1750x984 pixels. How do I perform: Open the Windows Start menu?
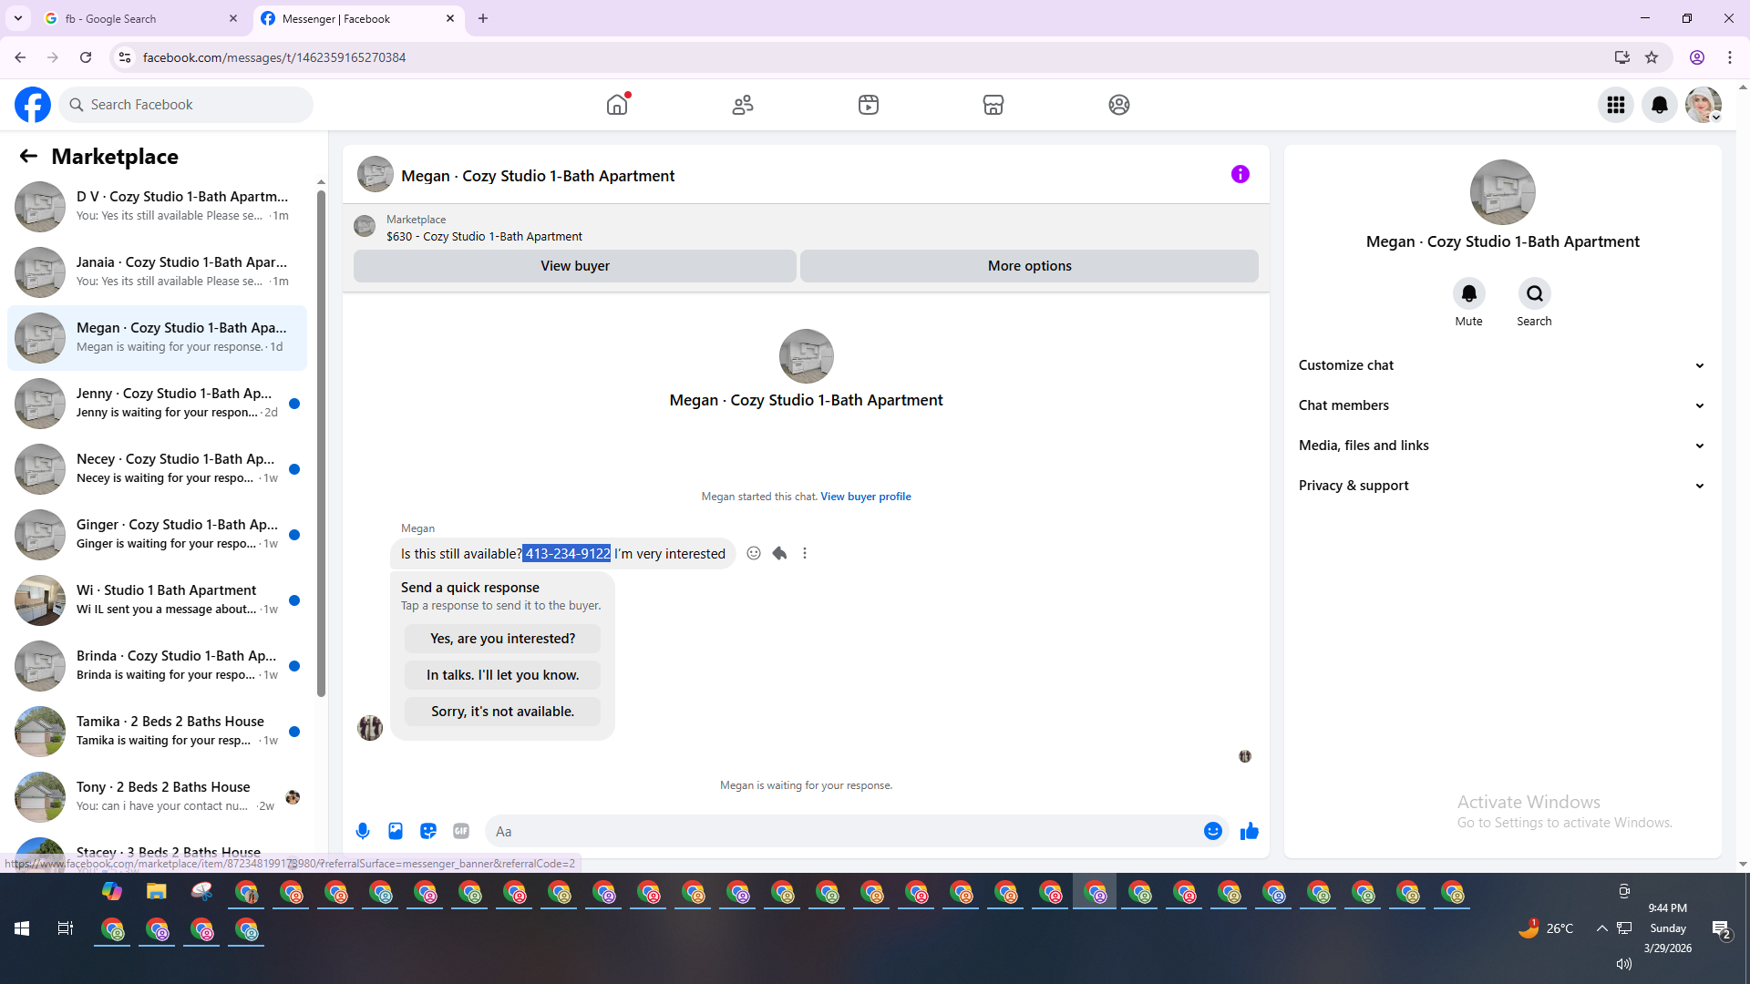pyautogui.click(x=22, y=928)
